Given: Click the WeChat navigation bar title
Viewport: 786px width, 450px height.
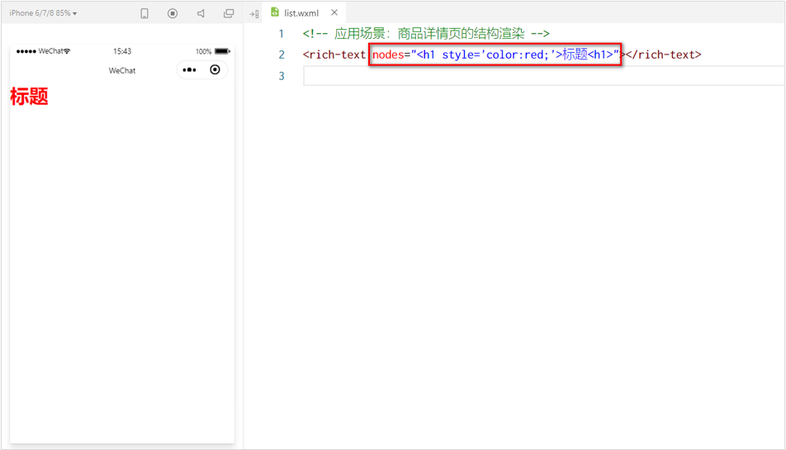Looking at the screenshot, I should tap(122, 71).
